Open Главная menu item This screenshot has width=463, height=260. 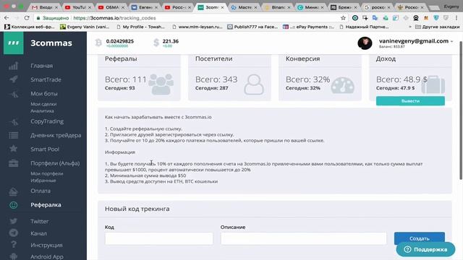pos(42,66)
